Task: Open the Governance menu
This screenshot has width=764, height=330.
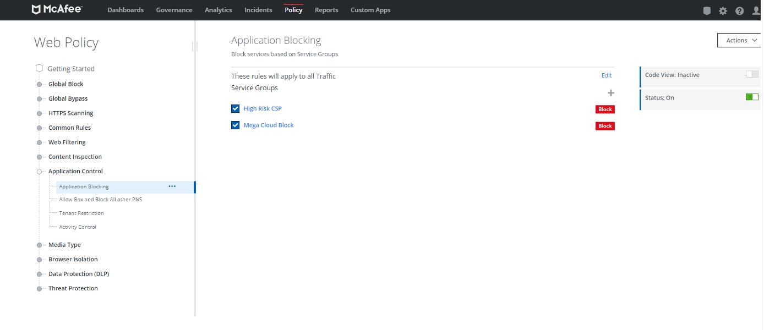Action: [174, 10]
